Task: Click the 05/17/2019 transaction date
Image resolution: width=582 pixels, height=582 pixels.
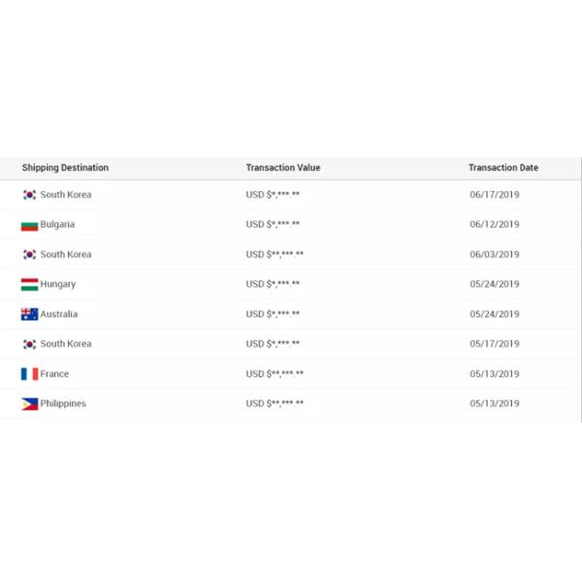Action: [x=495, y=343]
